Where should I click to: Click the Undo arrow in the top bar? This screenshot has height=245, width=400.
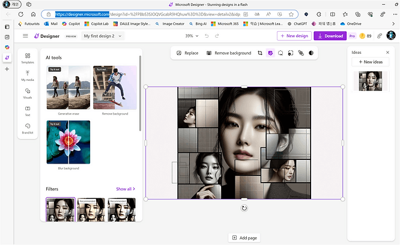pyautogui.click(x=207, y=36)
